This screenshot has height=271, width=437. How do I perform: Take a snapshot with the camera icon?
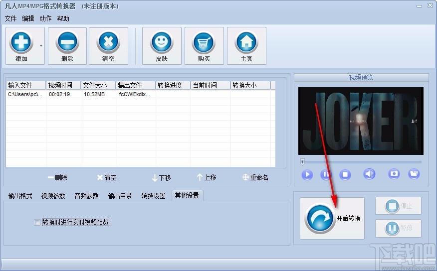point(394,174)
